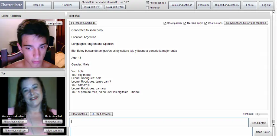Click the Bio line starting 'Estoy buscando'
This screenshot has height=136, width=277.
124,51
